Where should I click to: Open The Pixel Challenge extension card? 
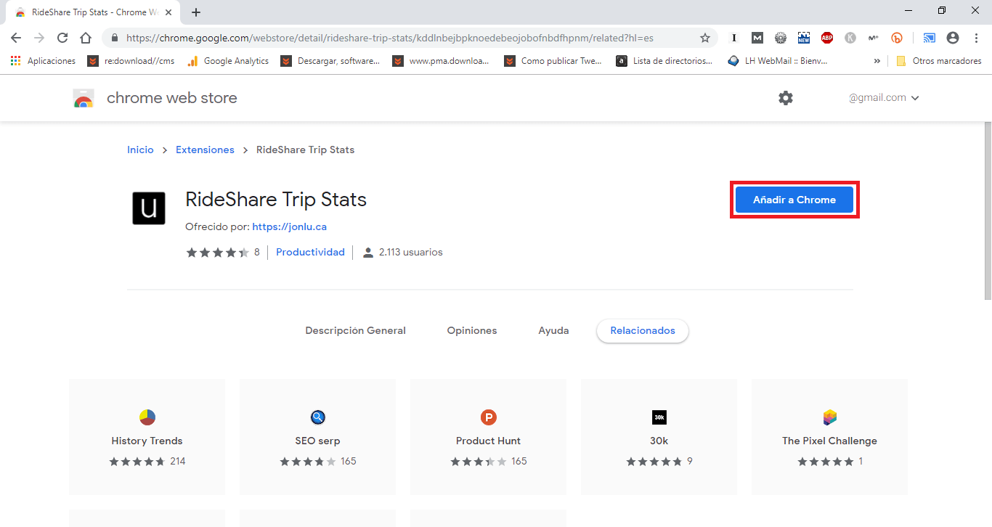coord(829,437)
